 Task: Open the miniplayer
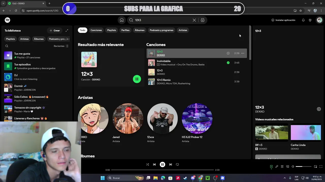pyautogui.click(x=315, y=167)
